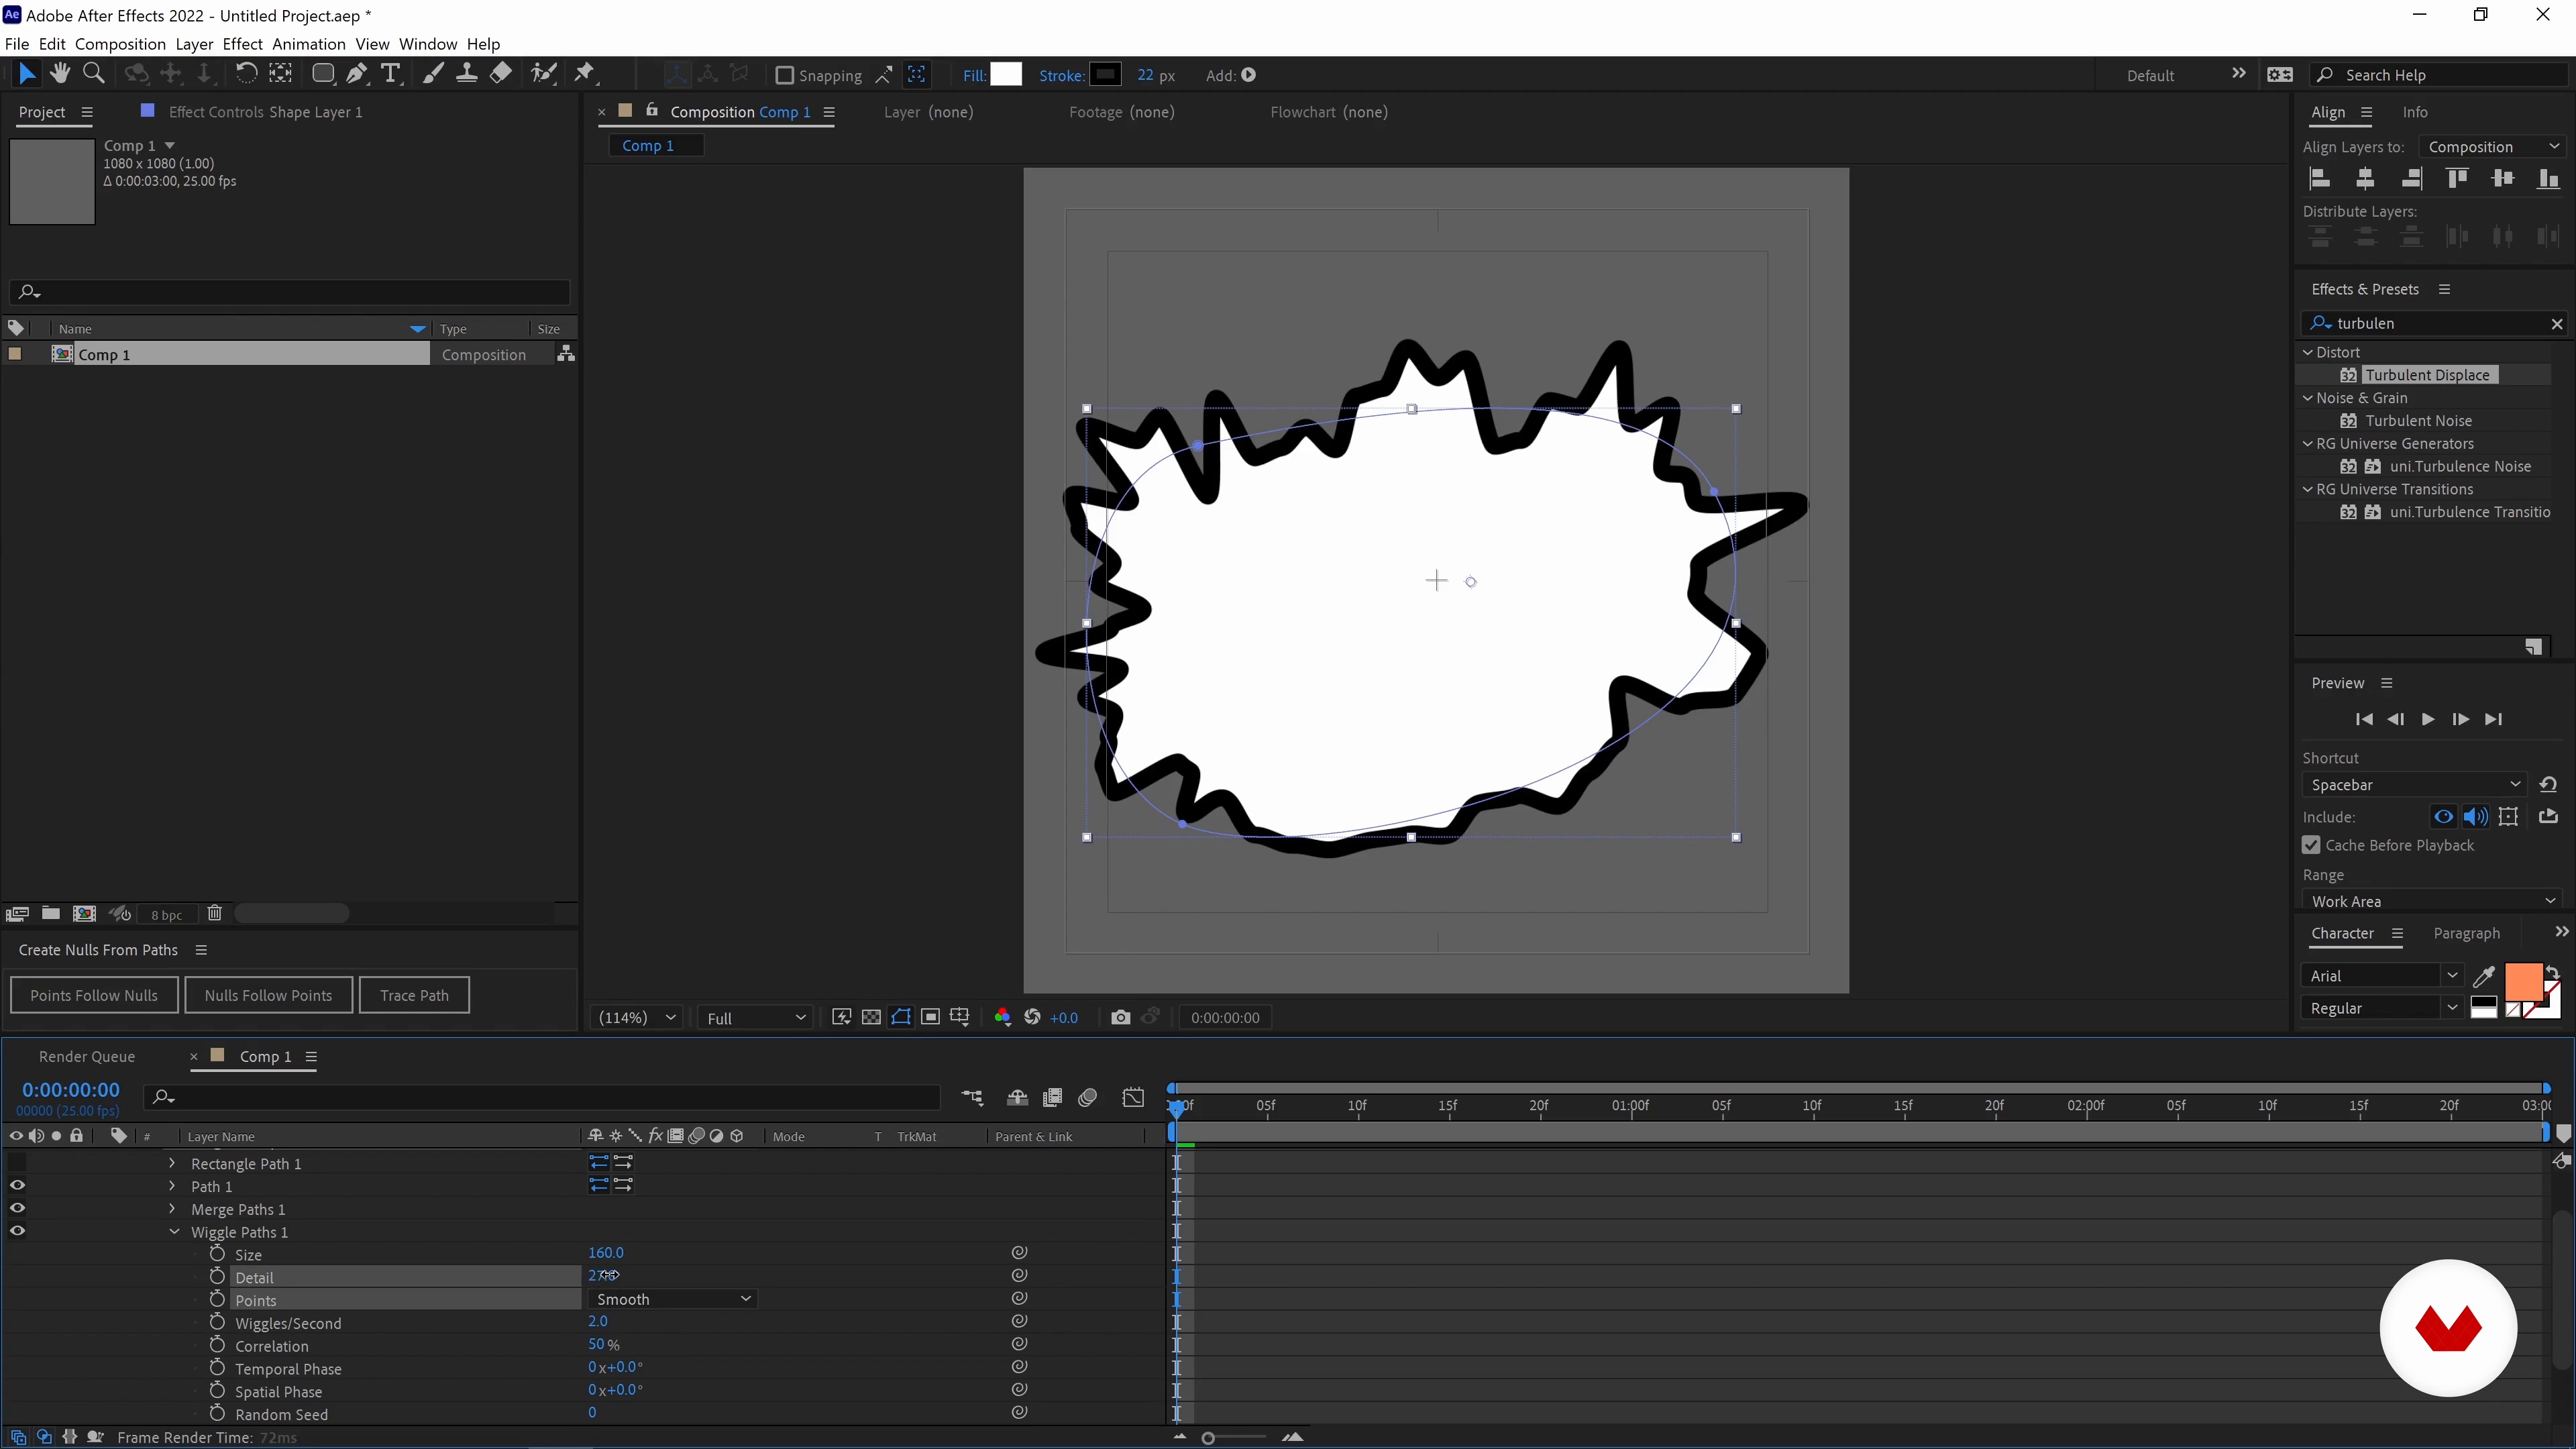The height and width of the screenshot is (1449, 2576).
Task: Open grid and guide options icon
Action: point(960,1017)
